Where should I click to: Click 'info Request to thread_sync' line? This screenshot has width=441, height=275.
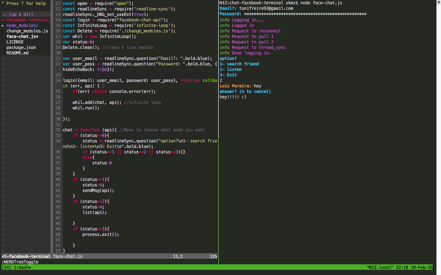tap(253, 47)
